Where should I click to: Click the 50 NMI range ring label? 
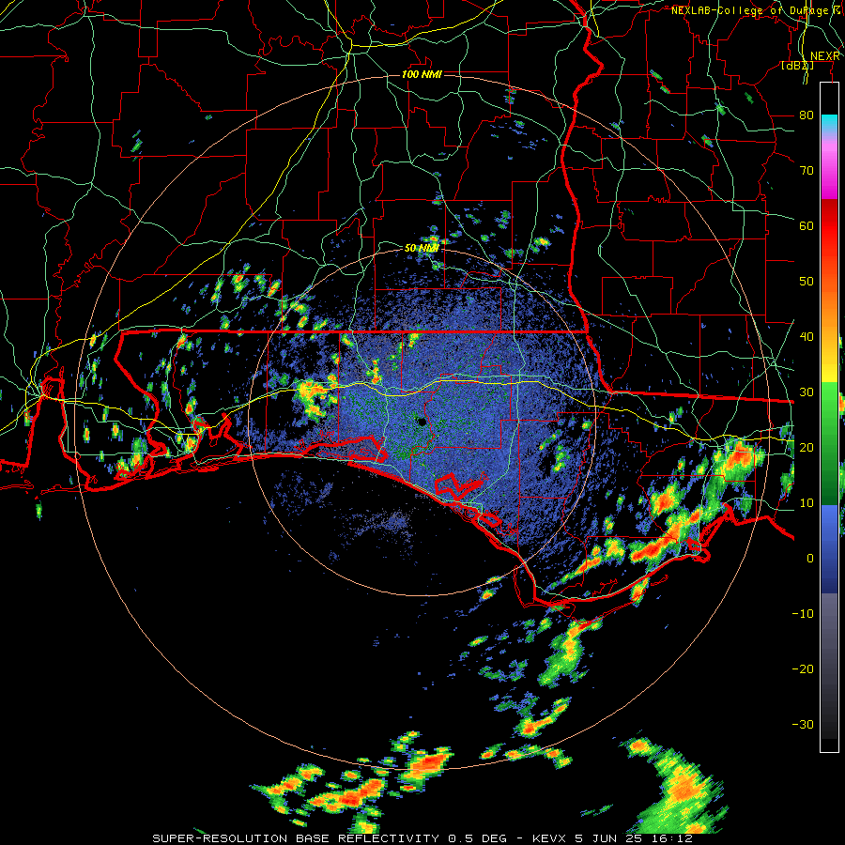422,248
